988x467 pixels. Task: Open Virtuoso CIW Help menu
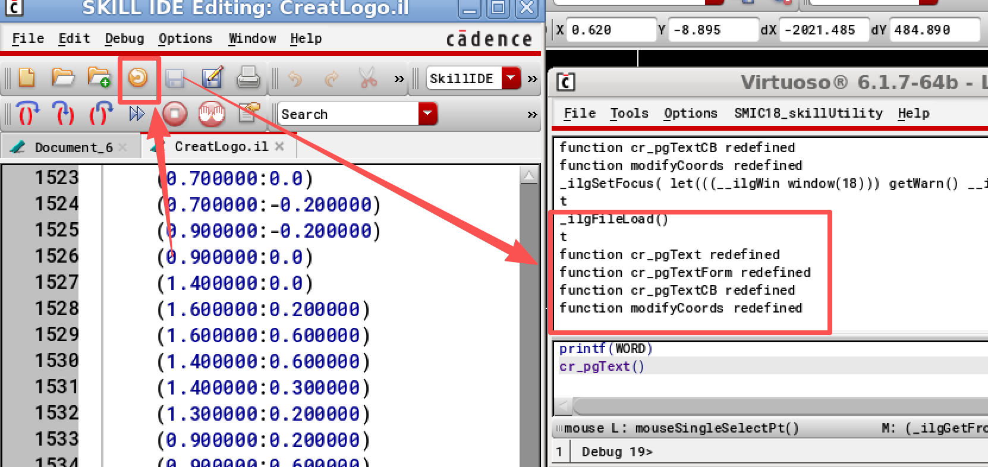(x=914, y=113)
